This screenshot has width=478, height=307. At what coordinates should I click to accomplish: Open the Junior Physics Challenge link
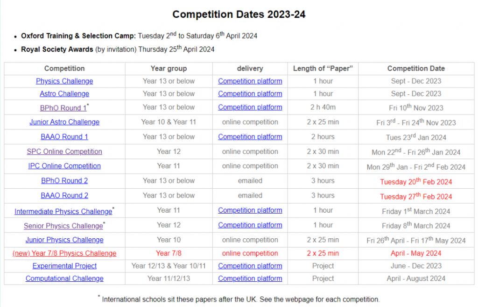pos(64,240)
